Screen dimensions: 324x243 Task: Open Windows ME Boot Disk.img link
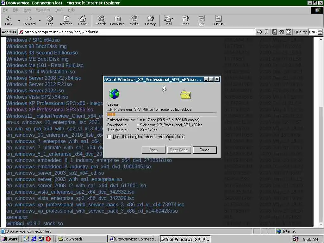(x=37, y=59)
